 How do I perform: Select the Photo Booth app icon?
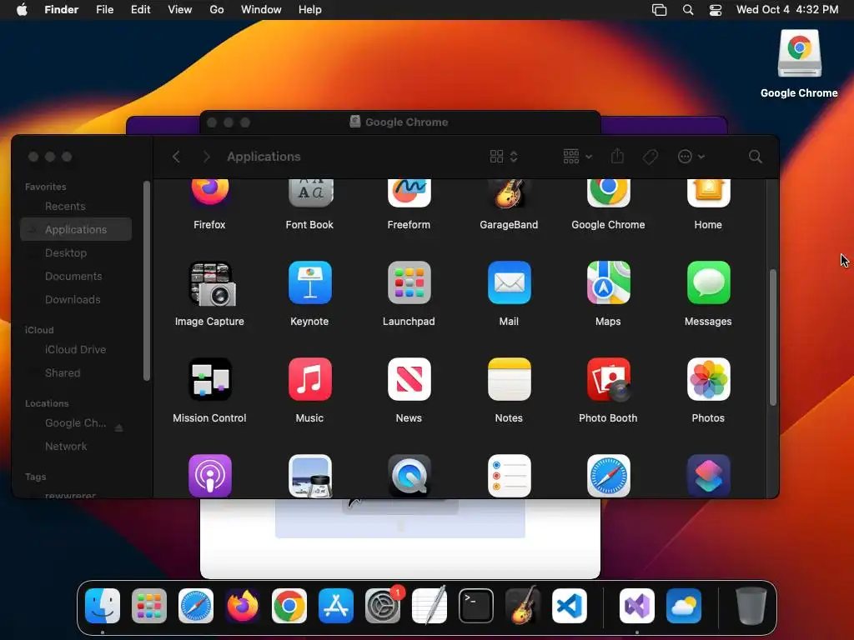tap(609, 379)
